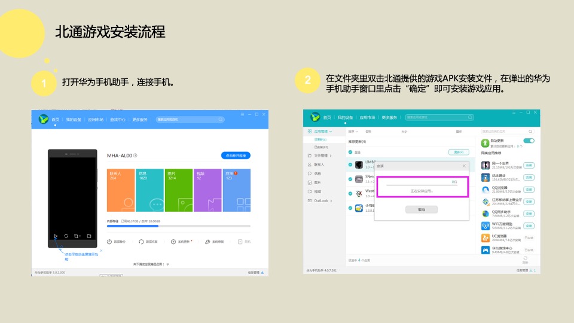The image size is (574, 323).
Task: Click the internal storage usage bar
Action: click(179, 226)
